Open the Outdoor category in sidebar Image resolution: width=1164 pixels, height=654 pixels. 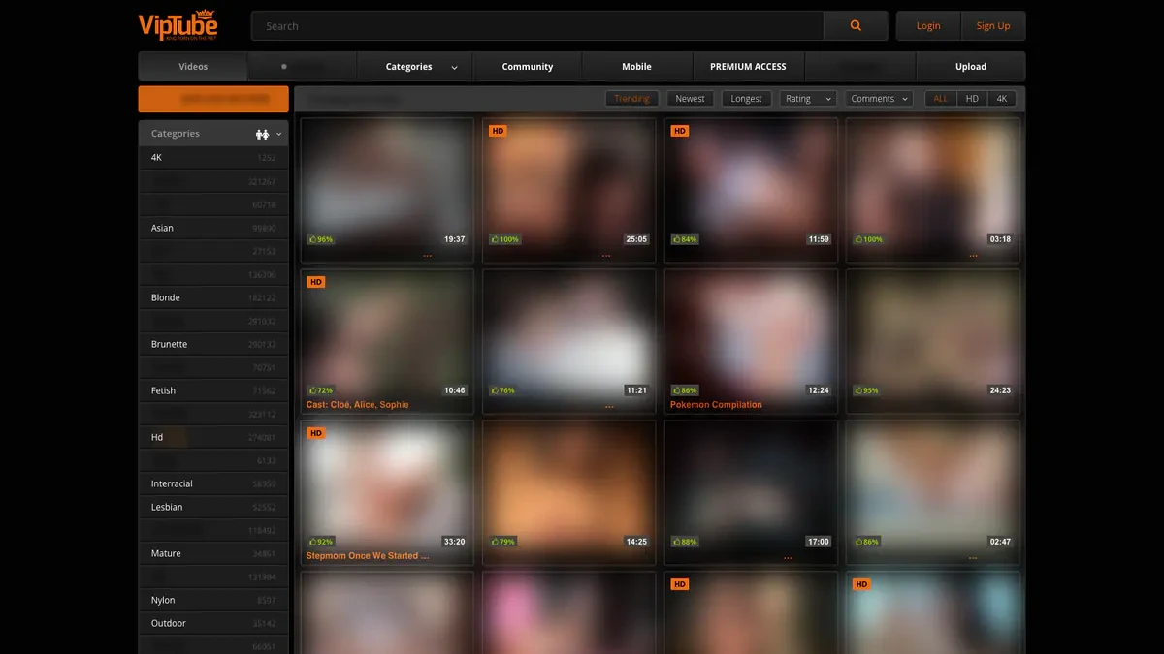(x=213, y=623)
